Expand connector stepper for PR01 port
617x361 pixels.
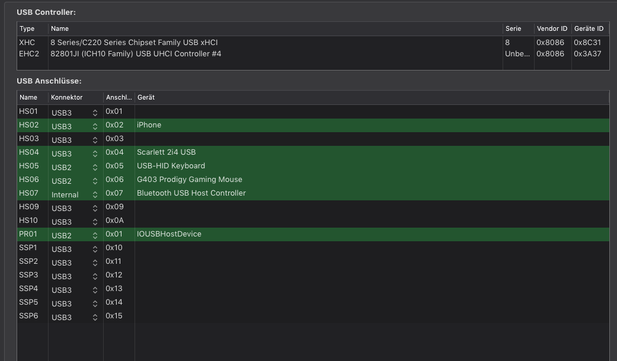(x=95, y=235)
